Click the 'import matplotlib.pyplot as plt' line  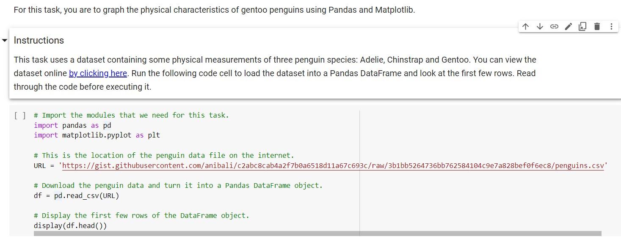tap(97, 135)
